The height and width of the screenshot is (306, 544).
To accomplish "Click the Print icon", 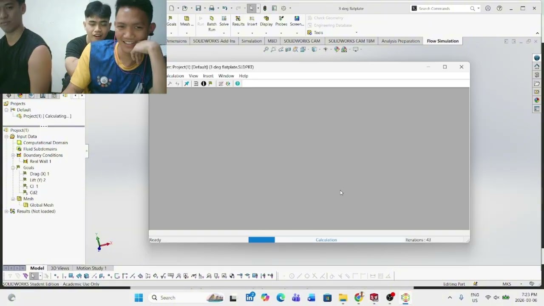I will pyautogui.click(x=211, y=8).
